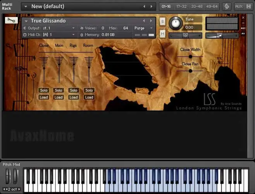Adjust the Main mic fader
255x194 pixels.
[x=59, y=65]
